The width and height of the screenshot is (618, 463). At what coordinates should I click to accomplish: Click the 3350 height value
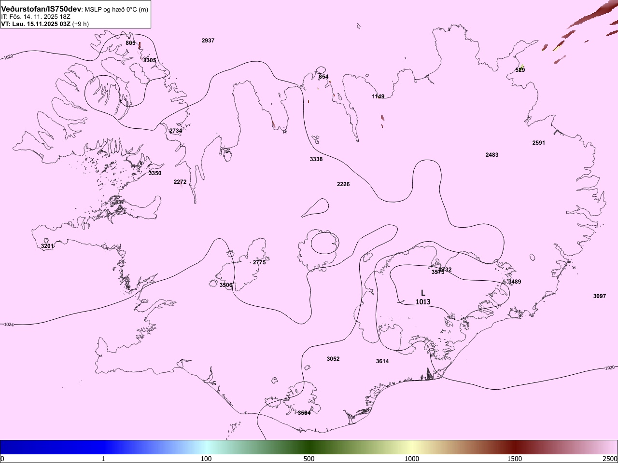click(x=155, y=173)
